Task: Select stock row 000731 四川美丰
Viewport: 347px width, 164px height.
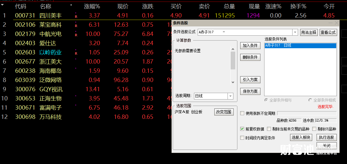Action: click(x=174, y=15)
